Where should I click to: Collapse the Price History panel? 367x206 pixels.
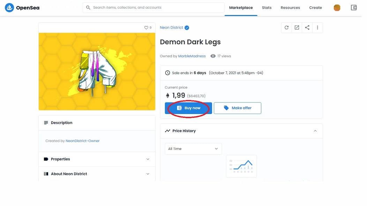(x=315, y=131)
